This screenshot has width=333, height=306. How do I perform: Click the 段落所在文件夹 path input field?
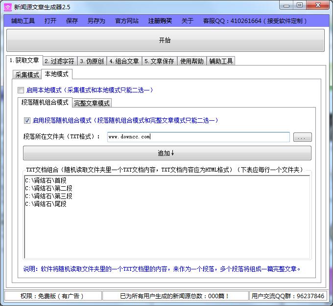pos(198,137)
